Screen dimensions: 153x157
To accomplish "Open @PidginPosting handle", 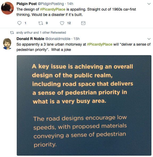I will pyautogui.click(x=51, y=4).
